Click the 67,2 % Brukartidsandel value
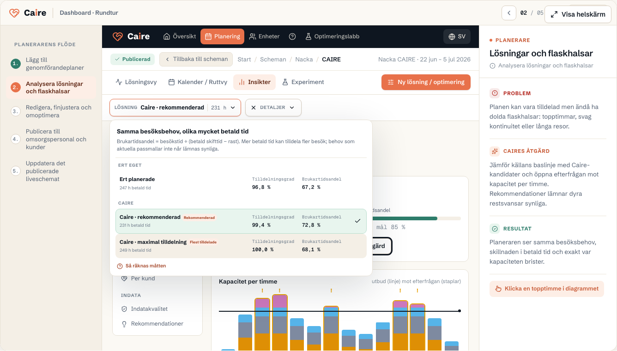This screenshot has width=617, height=351. tap(311, 188)
